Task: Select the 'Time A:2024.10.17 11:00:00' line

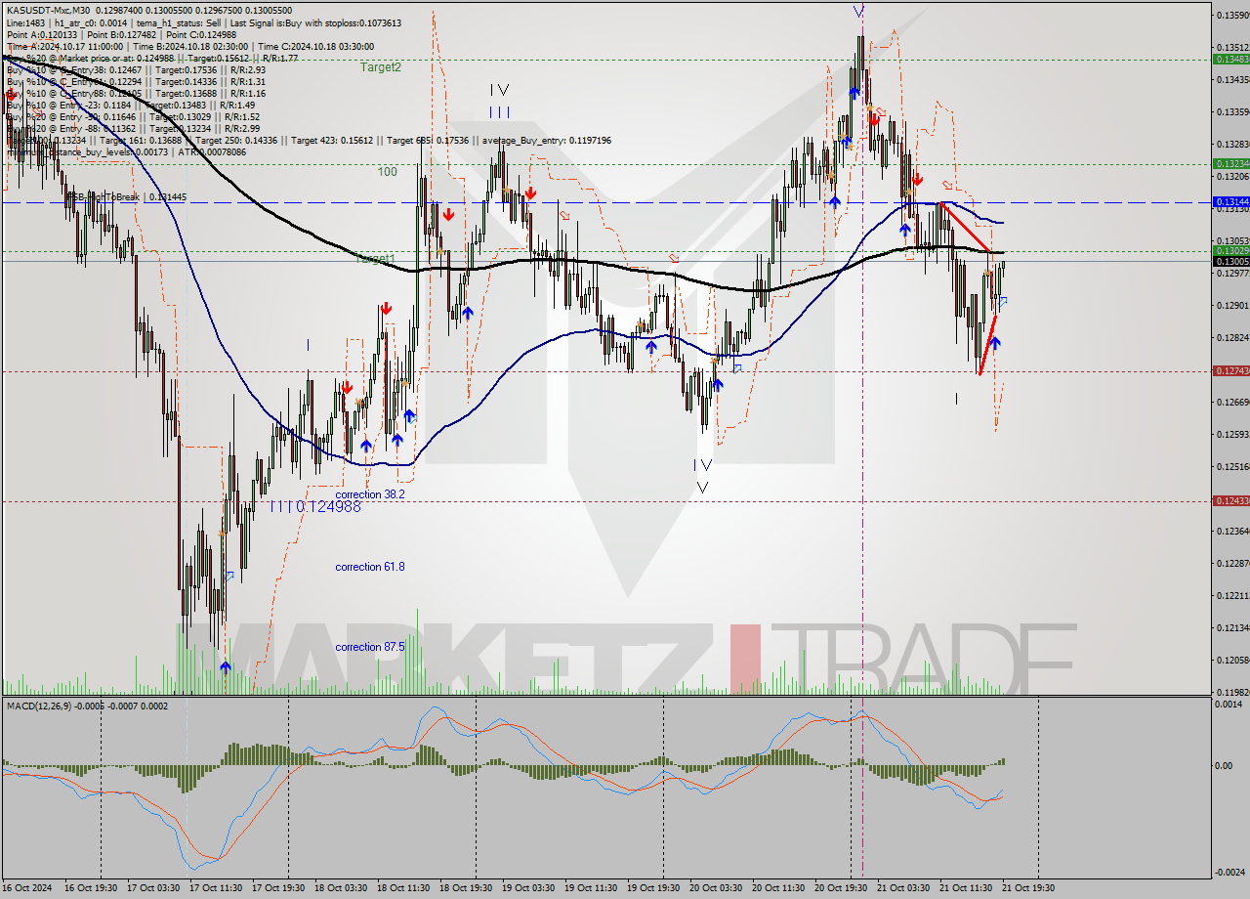Action: [64, 46]
